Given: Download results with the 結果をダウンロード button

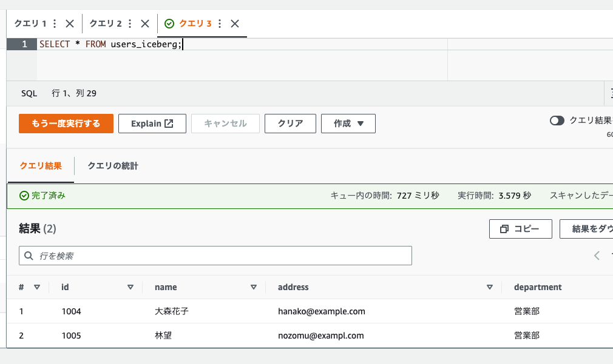Looking at the screenshot, I should [x=586, y=228].
